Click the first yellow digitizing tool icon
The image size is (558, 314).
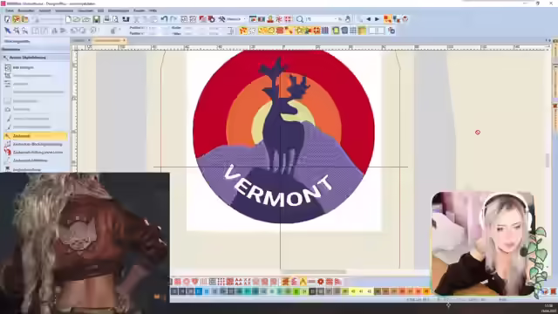pyautogui.click(x=243, y=31)
